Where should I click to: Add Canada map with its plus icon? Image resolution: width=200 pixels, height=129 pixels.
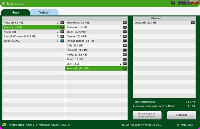click(125, 37)
